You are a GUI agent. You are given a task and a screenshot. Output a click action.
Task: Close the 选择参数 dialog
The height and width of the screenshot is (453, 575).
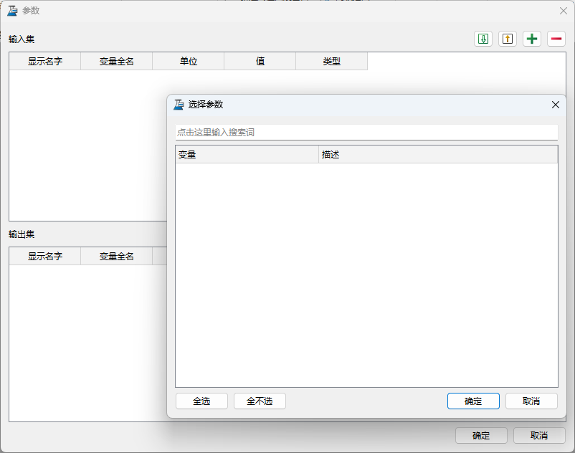556,105
